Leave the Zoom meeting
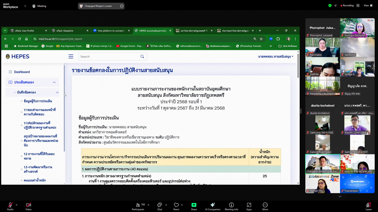The width and height of the screenshot is (378, 212). (368, 206)
